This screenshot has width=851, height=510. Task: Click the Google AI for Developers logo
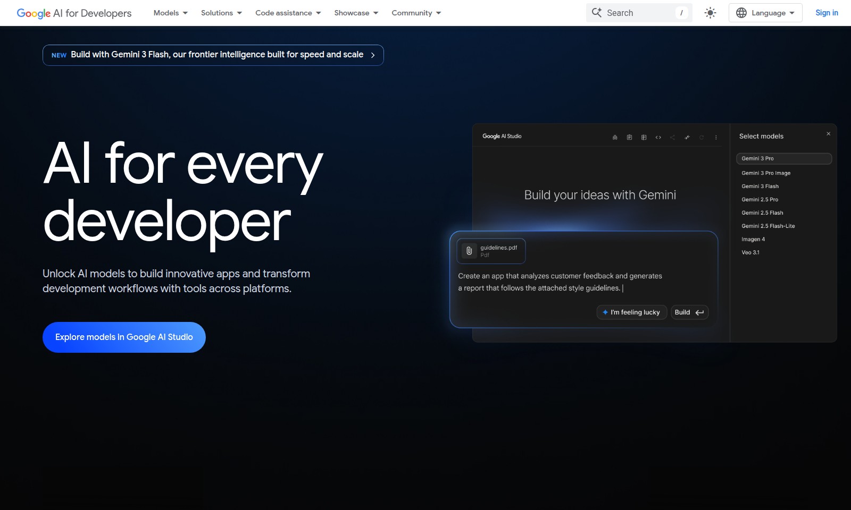point(74,13)
